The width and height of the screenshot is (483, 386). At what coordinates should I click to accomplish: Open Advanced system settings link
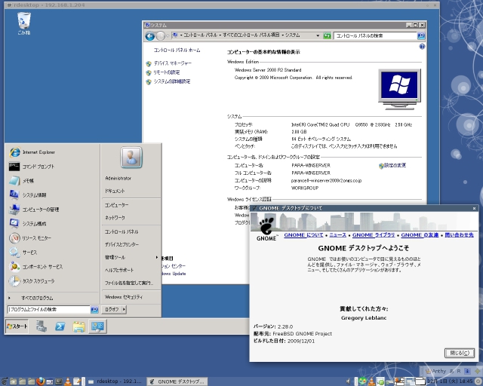(172, 81)
